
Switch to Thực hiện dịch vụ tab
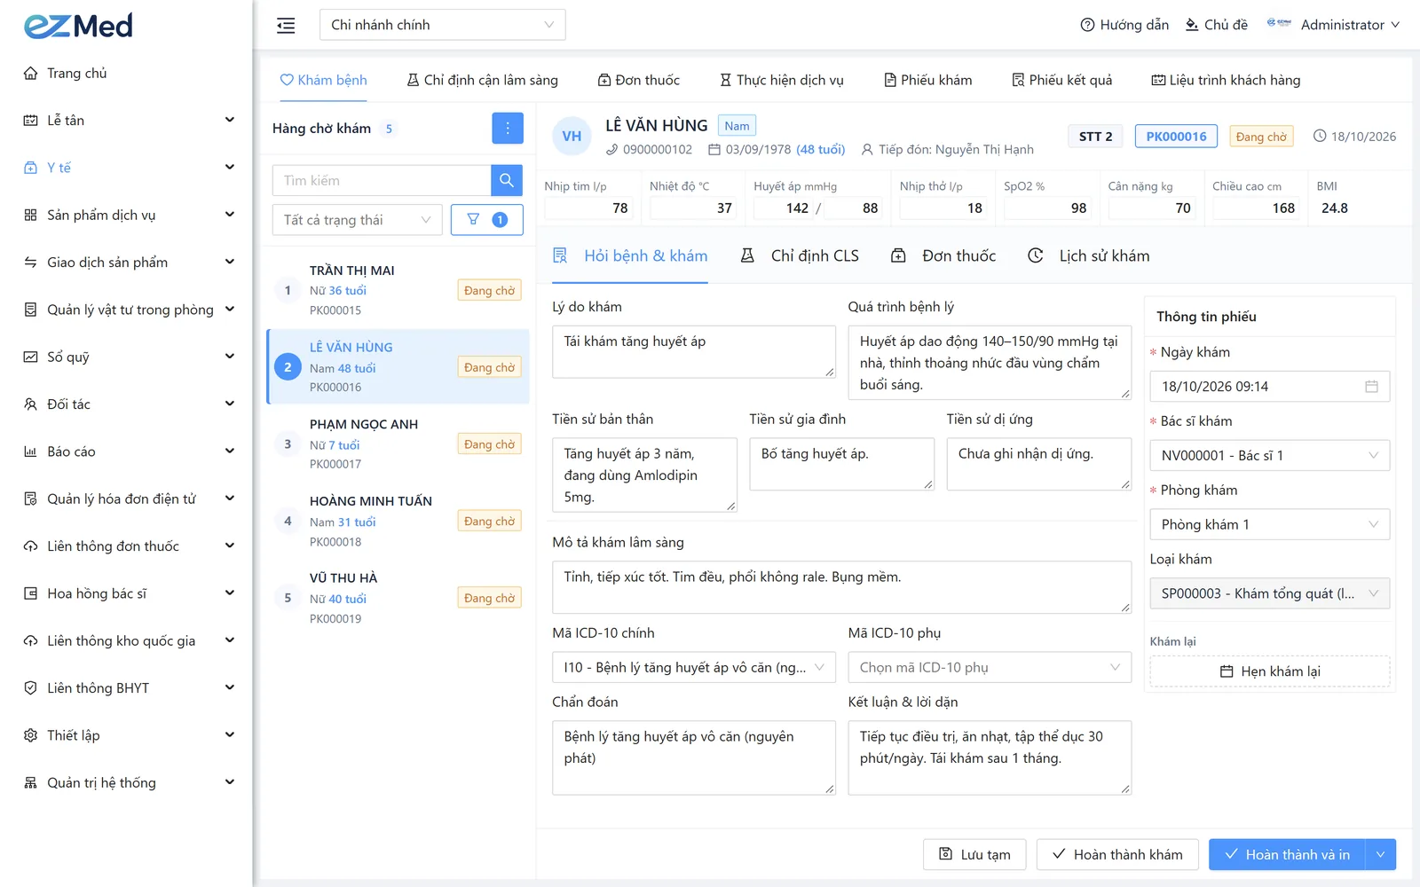click(781, 80)
